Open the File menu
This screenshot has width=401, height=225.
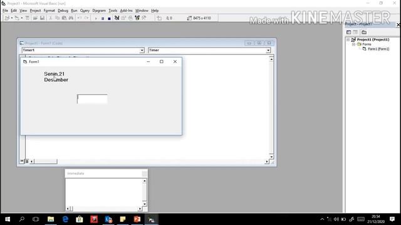pyautogui.click(x=6, y=11)
